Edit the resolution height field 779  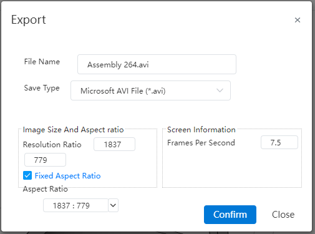click(45, 160)
